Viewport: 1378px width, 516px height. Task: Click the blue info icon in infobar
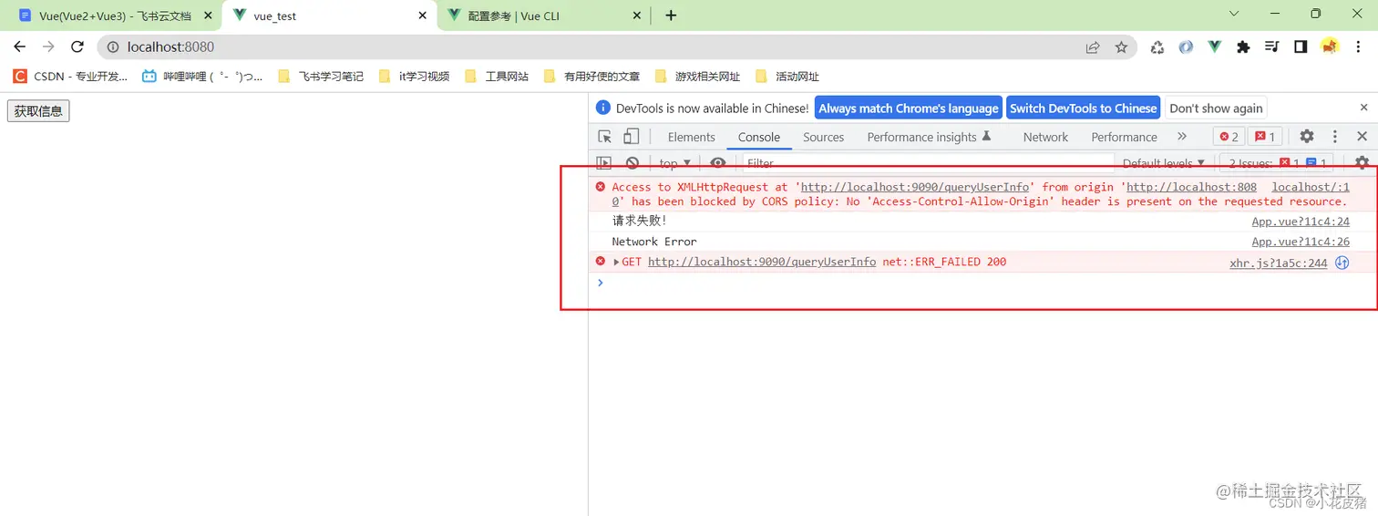point(602,108)
